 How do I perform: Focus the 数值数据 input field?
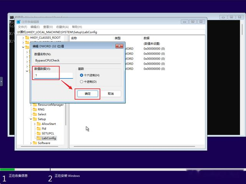[x=54, y=75]
